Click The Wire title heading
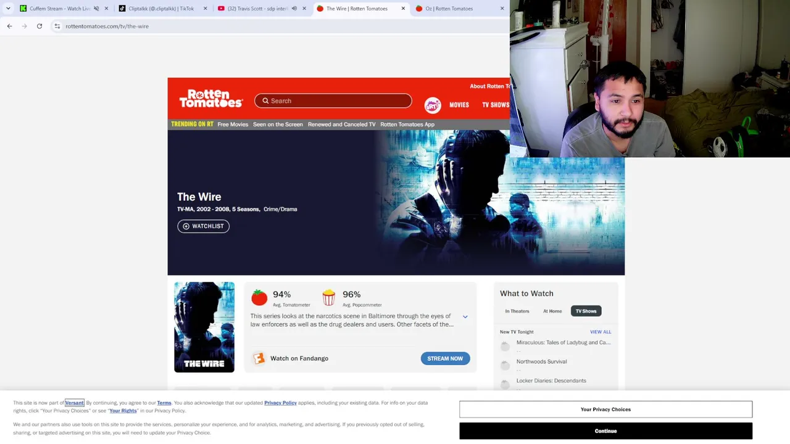Image resolution: width=790 pixels, height=444 pixels. pyautogui.click(x=199, y=197)
